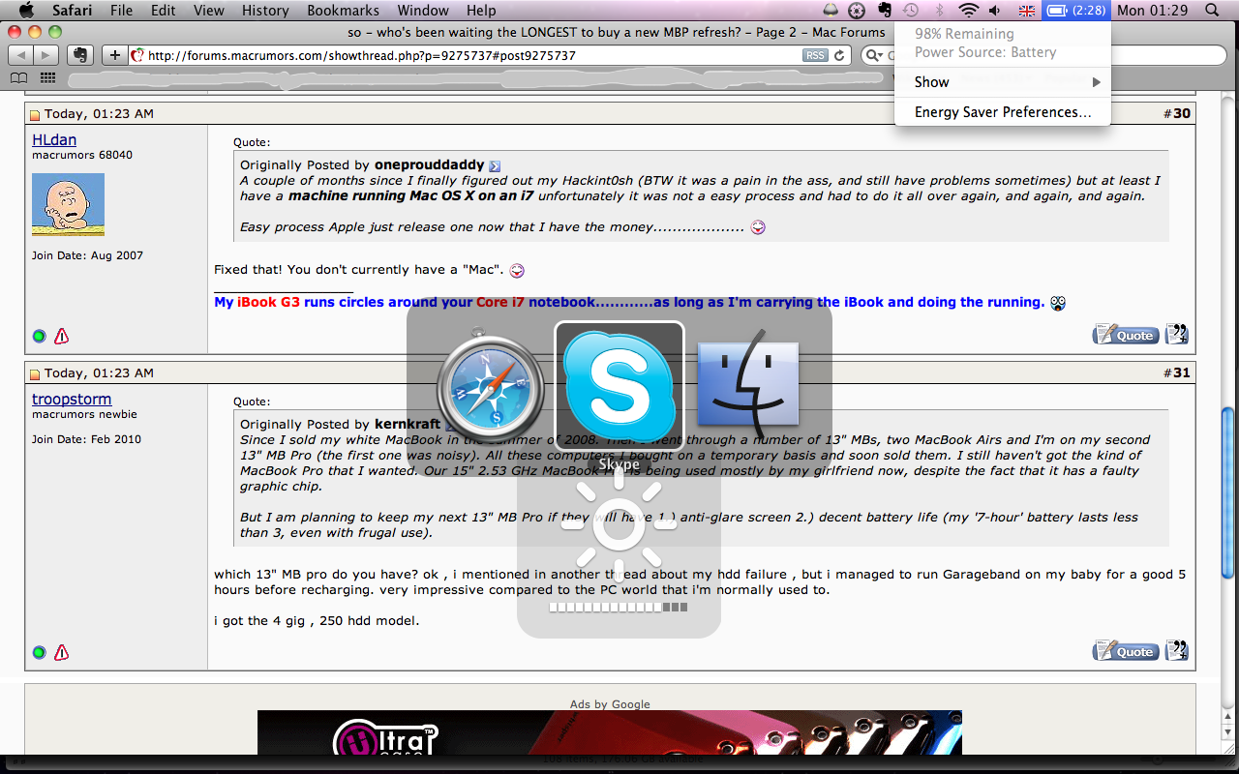Screen dimensions: 1239x774
Task: Click the post icon beside Today 01:23 AM in post #31
Action: pyautogui.click(x=35, y=374)
